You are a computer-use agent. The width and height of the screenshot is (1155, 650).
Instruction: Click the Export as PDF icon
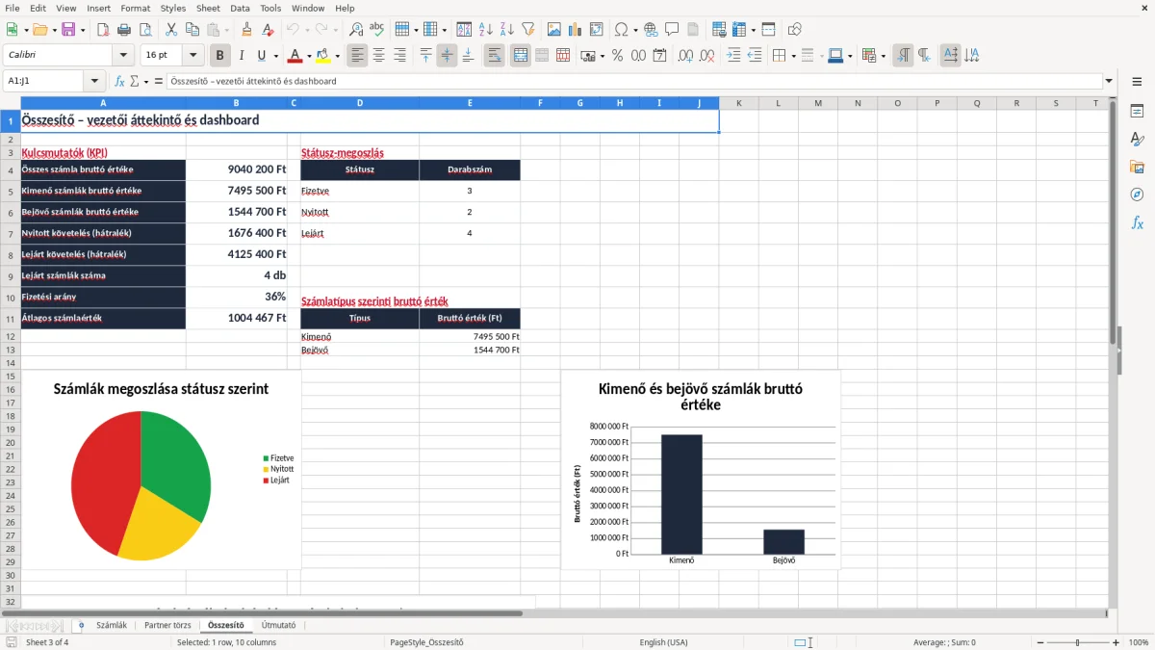102,30
